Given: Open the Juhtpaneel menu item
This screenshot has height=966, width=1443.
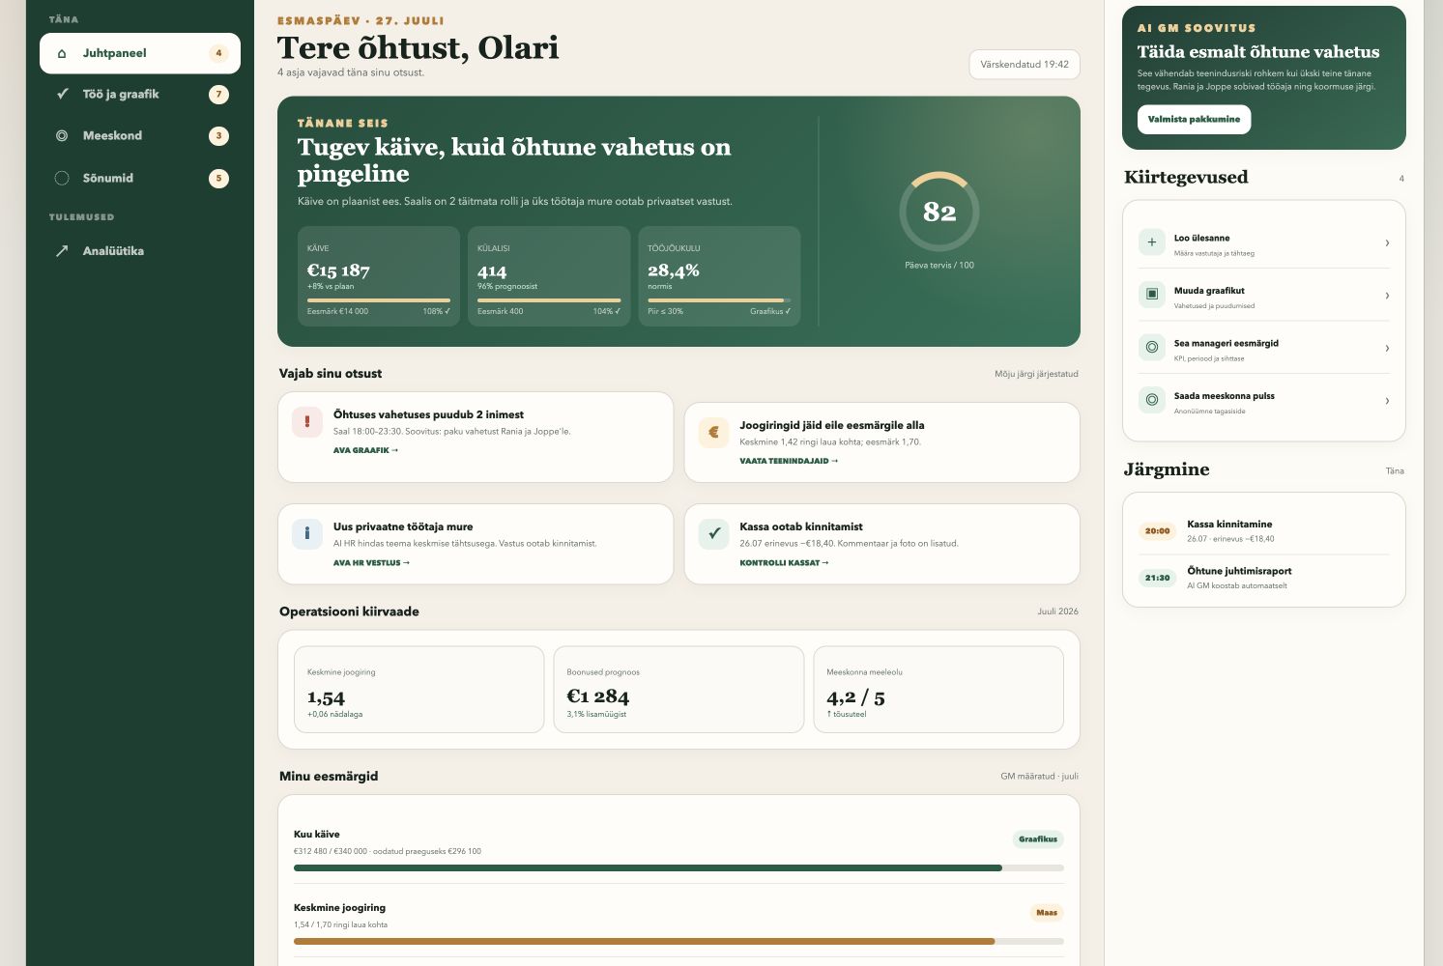Looking at the screenshot, I should tap(140, 53).
